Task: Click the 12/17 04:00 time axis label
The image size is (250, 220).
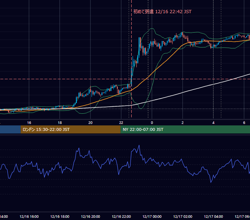Action: pos(214,216)
